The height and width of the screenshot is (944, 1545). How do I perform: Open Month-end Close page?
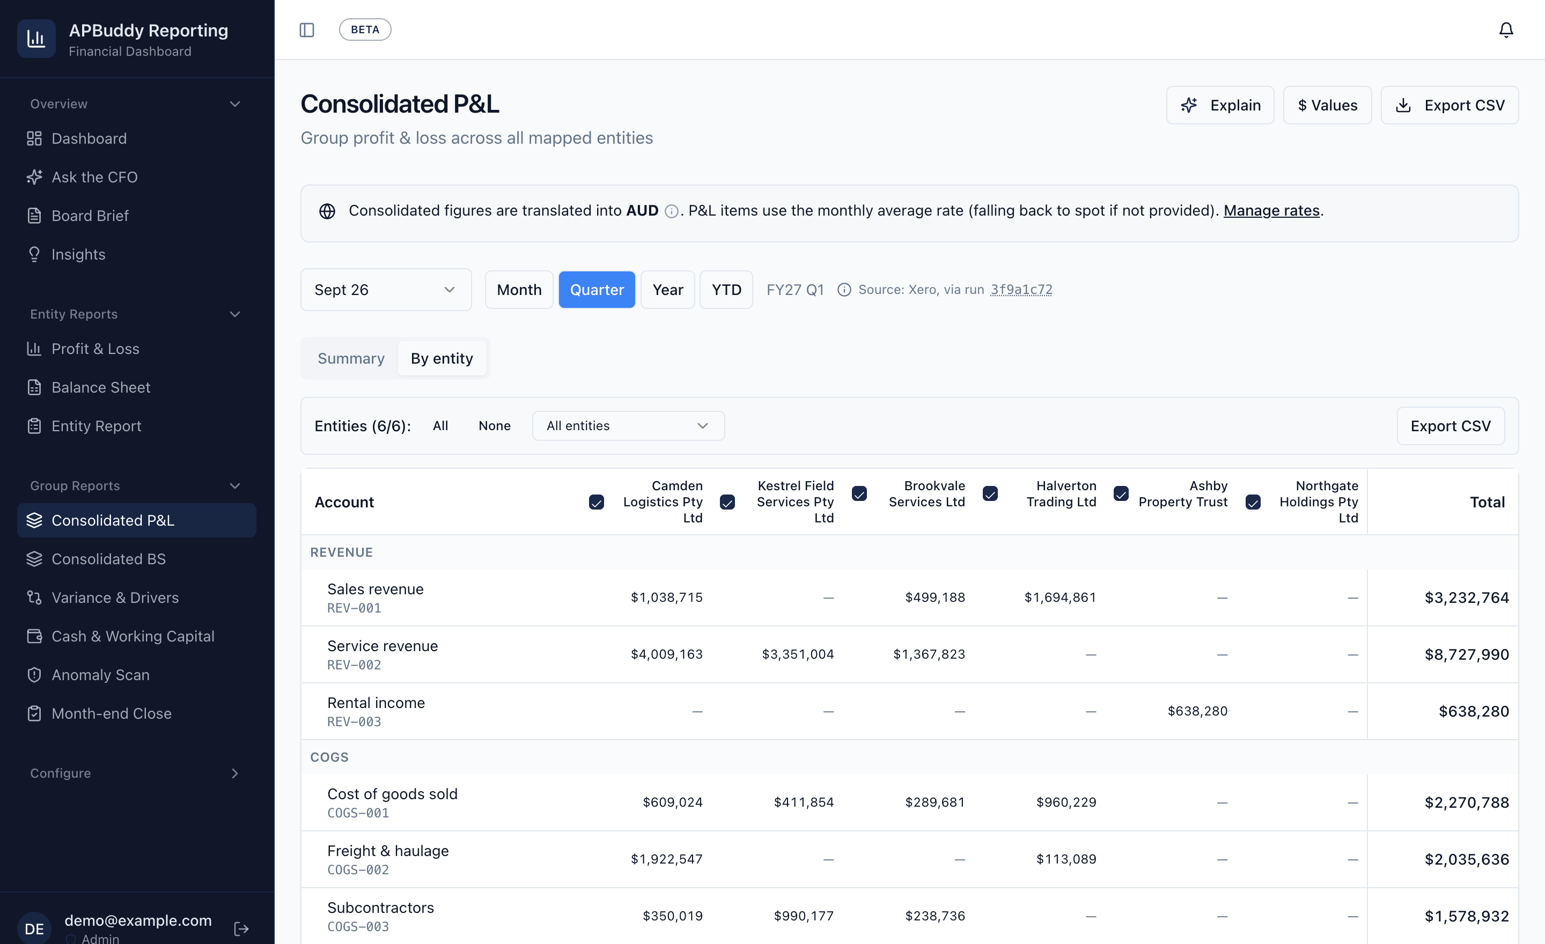137,713
